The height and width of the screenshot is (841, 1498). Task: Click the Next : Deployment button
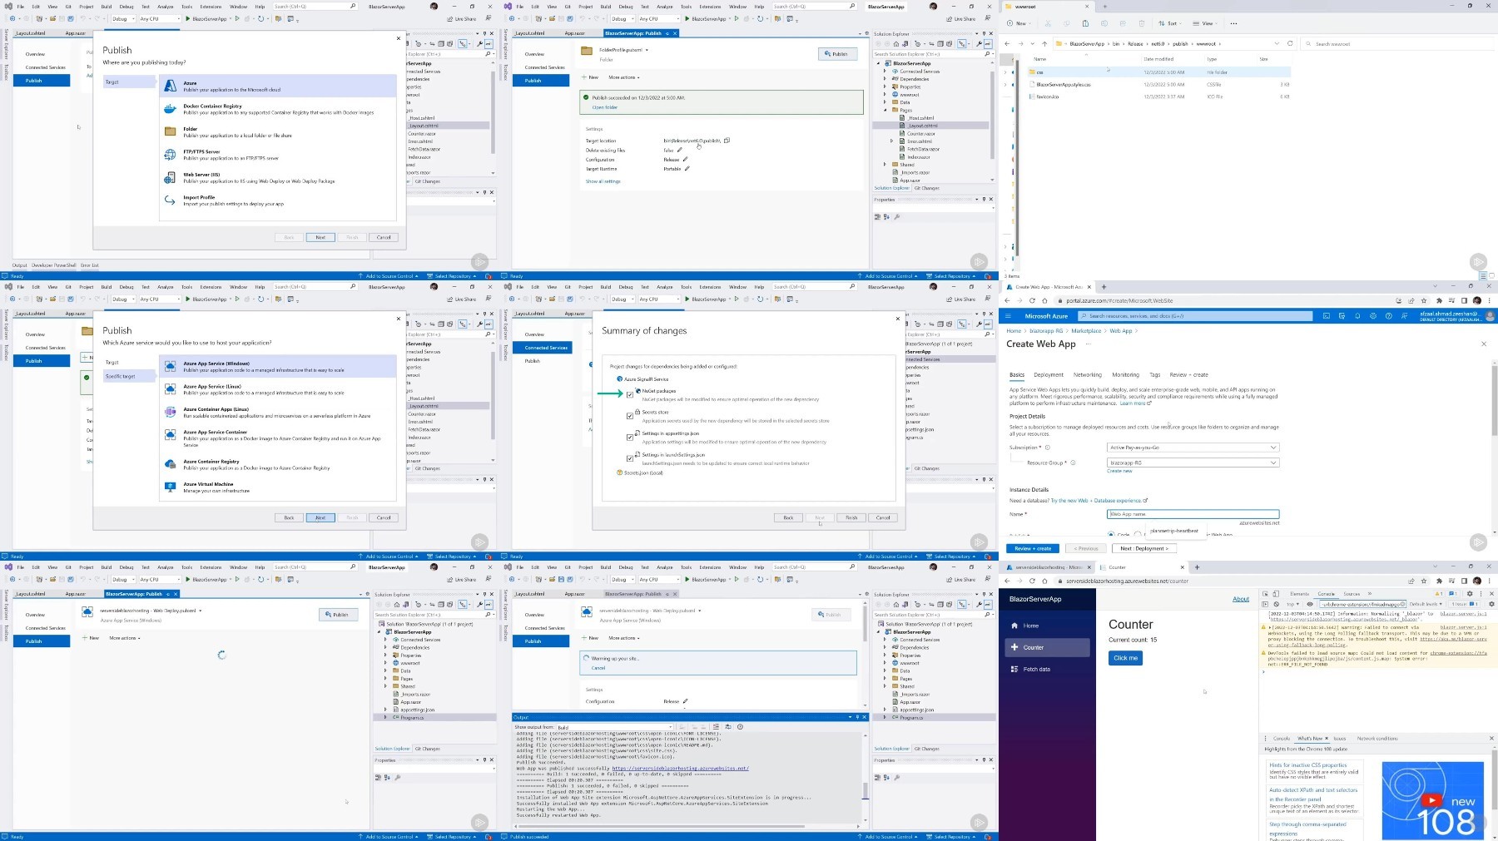[x=1144, y=549]
